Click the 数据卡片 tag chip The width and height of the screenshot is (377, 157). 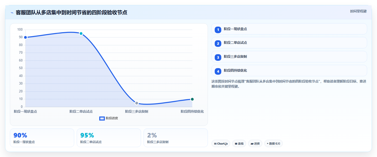273,144
